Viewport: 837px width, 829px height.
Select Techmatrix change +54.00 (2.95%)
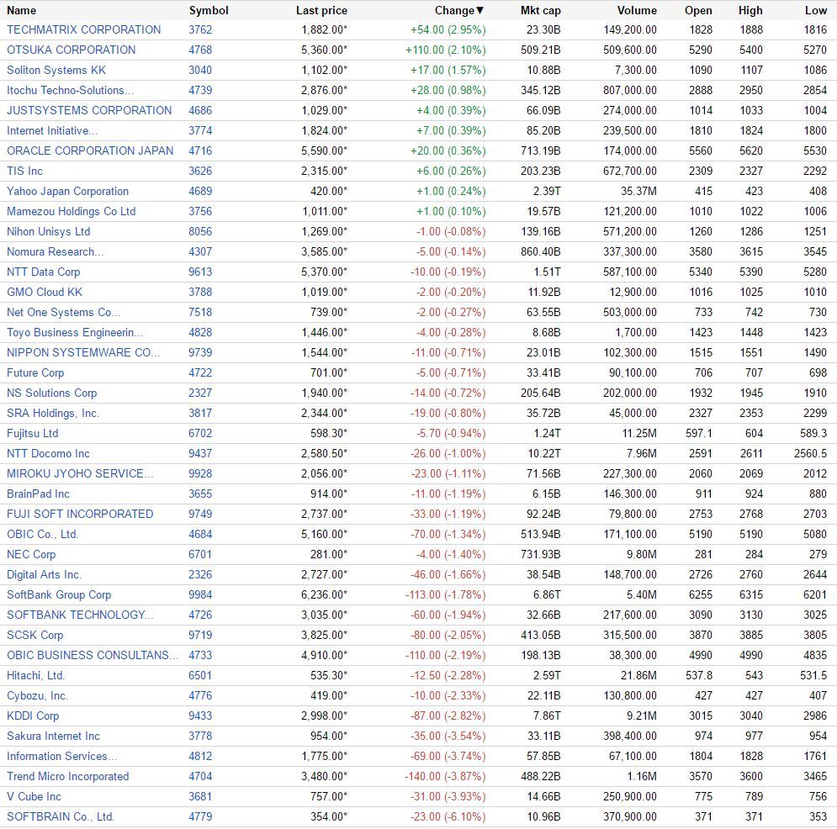click(x=448, y=30)
